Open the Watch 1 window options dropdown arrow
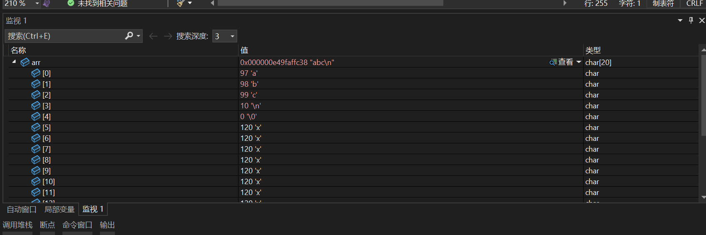This screenshot has height=235, width=706. [680, 20]
